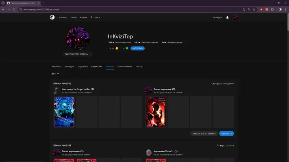This screenshot has height=162, width=289.
Task: Click the search magnifier icon
Action: (x=91, y=17)
